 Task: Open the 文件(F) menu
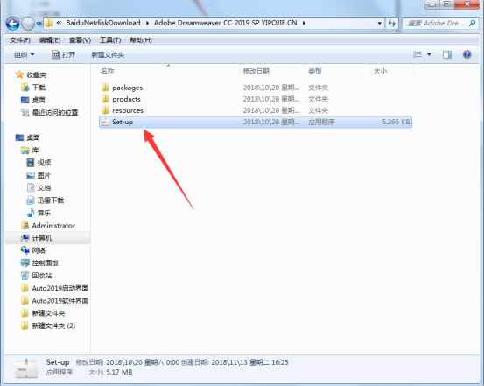pos(20,40)
